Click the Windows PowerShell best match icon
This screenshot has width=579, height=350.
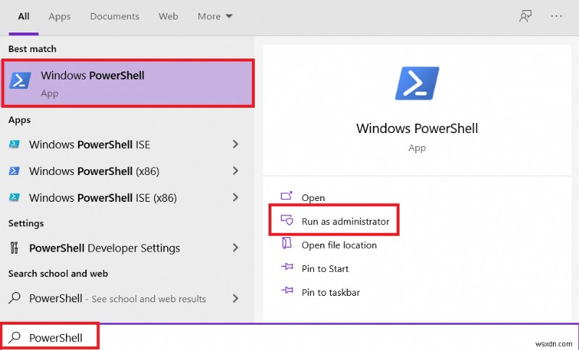pos(20,81)
